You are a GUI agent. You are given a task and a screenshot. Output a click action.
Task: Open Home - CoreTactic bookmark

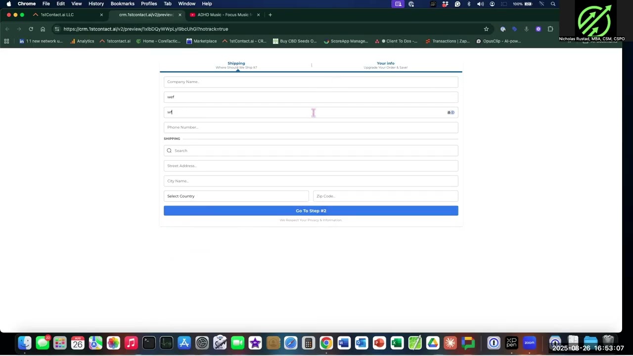158,41
